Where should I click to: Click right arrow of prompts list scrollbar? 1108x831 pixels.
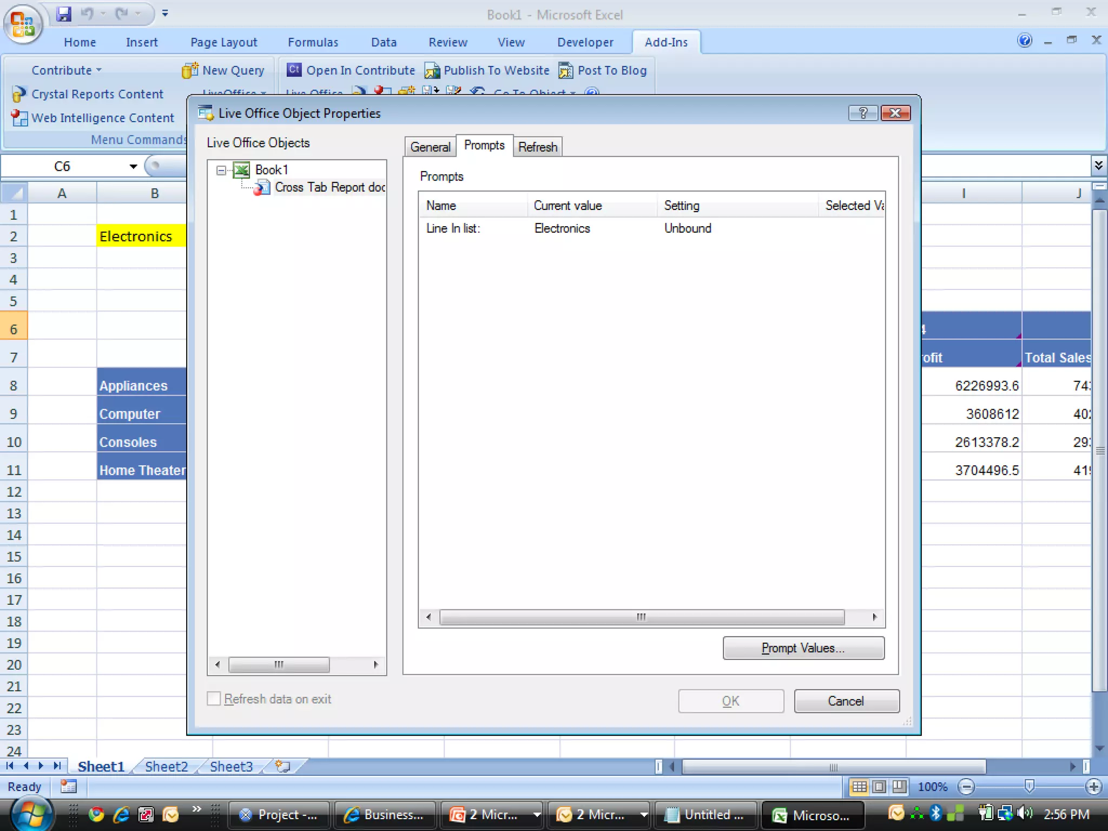pyautogui.click(x=875, y=617)
